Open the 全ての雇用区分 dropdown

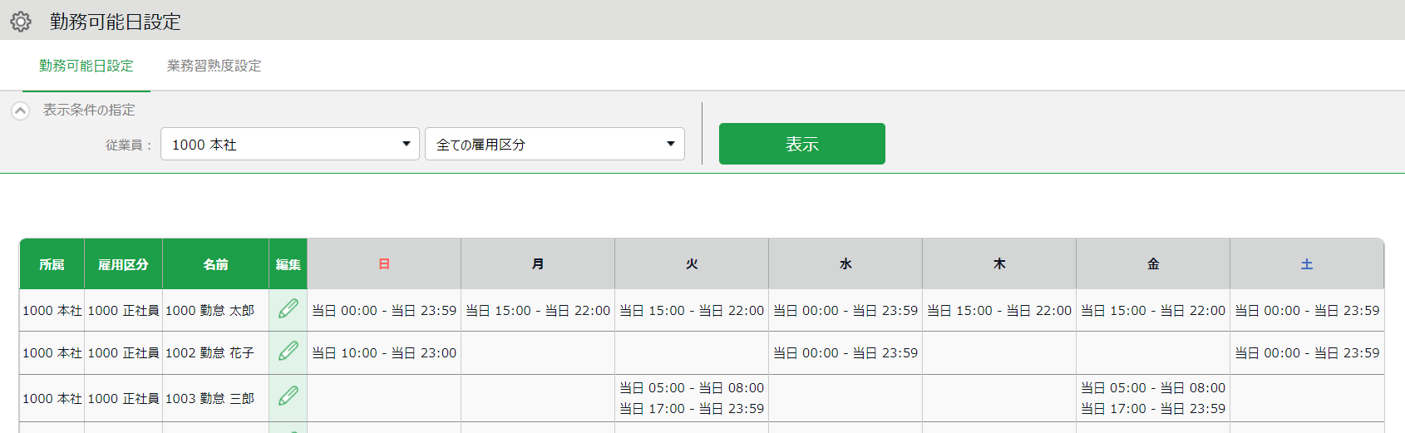pos(555,144)
